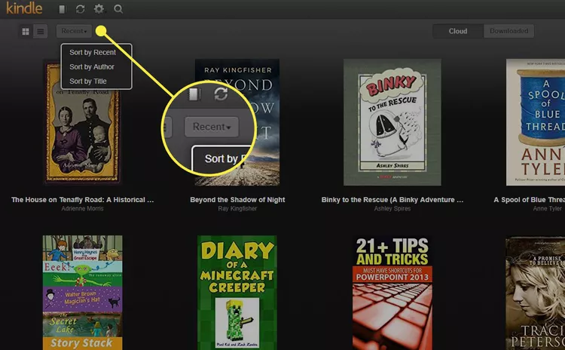Select the Downloaded tab

coord(508,31)
